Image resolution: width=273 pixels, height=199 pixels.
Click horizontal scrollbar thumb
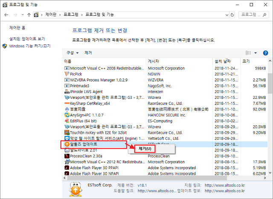(x=147, y=178)
